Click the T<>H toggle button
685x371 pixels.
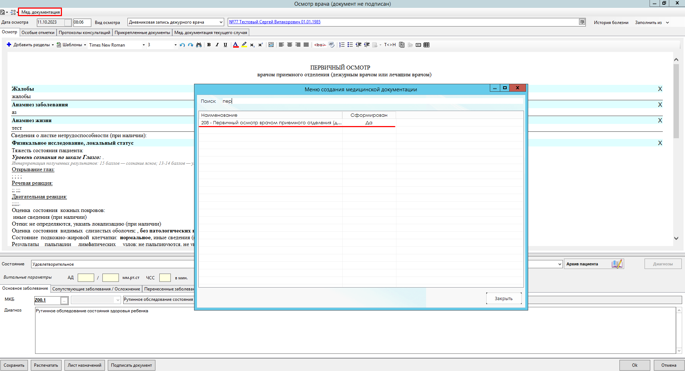[x=390, y=45]
